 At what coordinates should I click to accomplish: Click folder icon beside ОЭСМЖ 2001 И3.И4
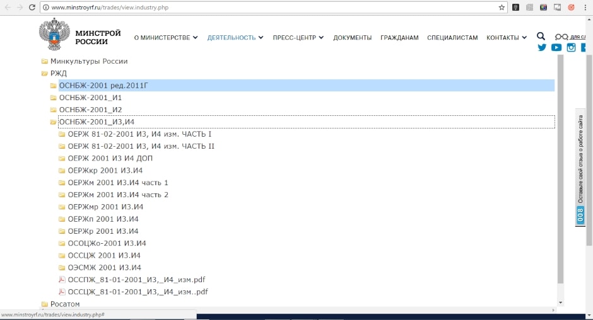point(62,268)
